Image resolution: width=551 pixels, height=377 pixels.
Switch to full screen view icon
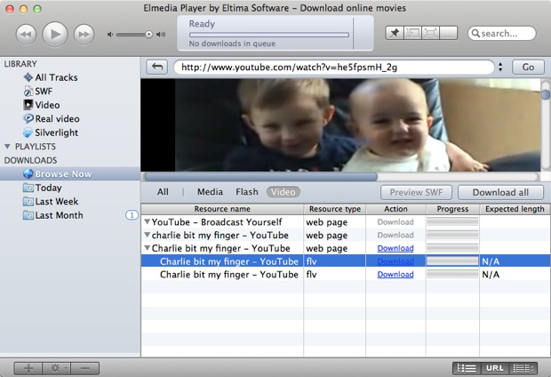430,33
